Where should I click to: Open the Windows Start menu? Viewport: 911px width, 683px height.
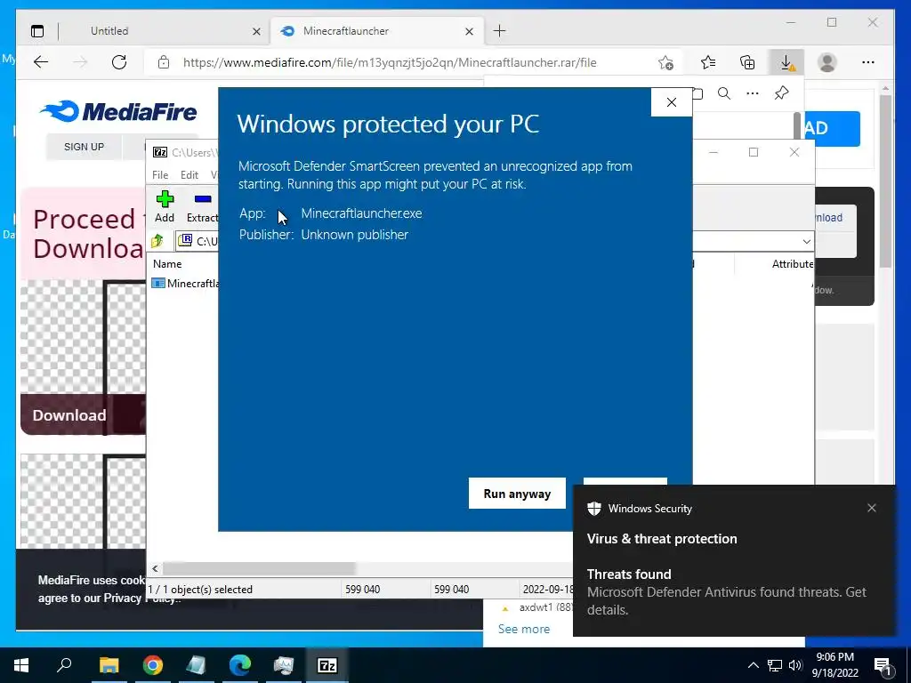pos(21,665)
